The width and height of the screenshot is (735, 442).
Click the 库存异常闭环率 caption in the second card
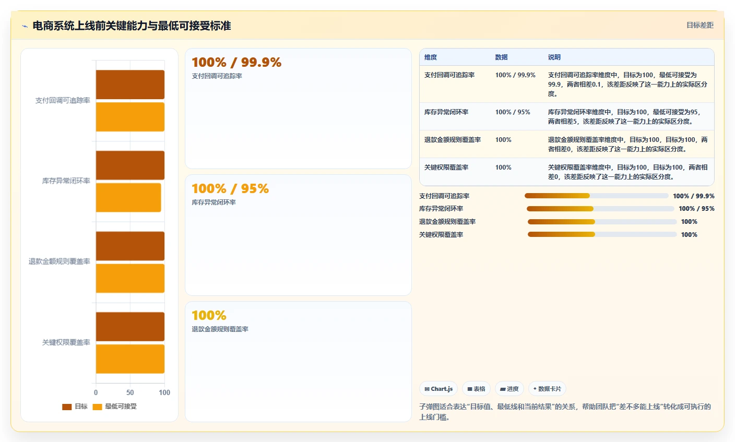[214, 202]
